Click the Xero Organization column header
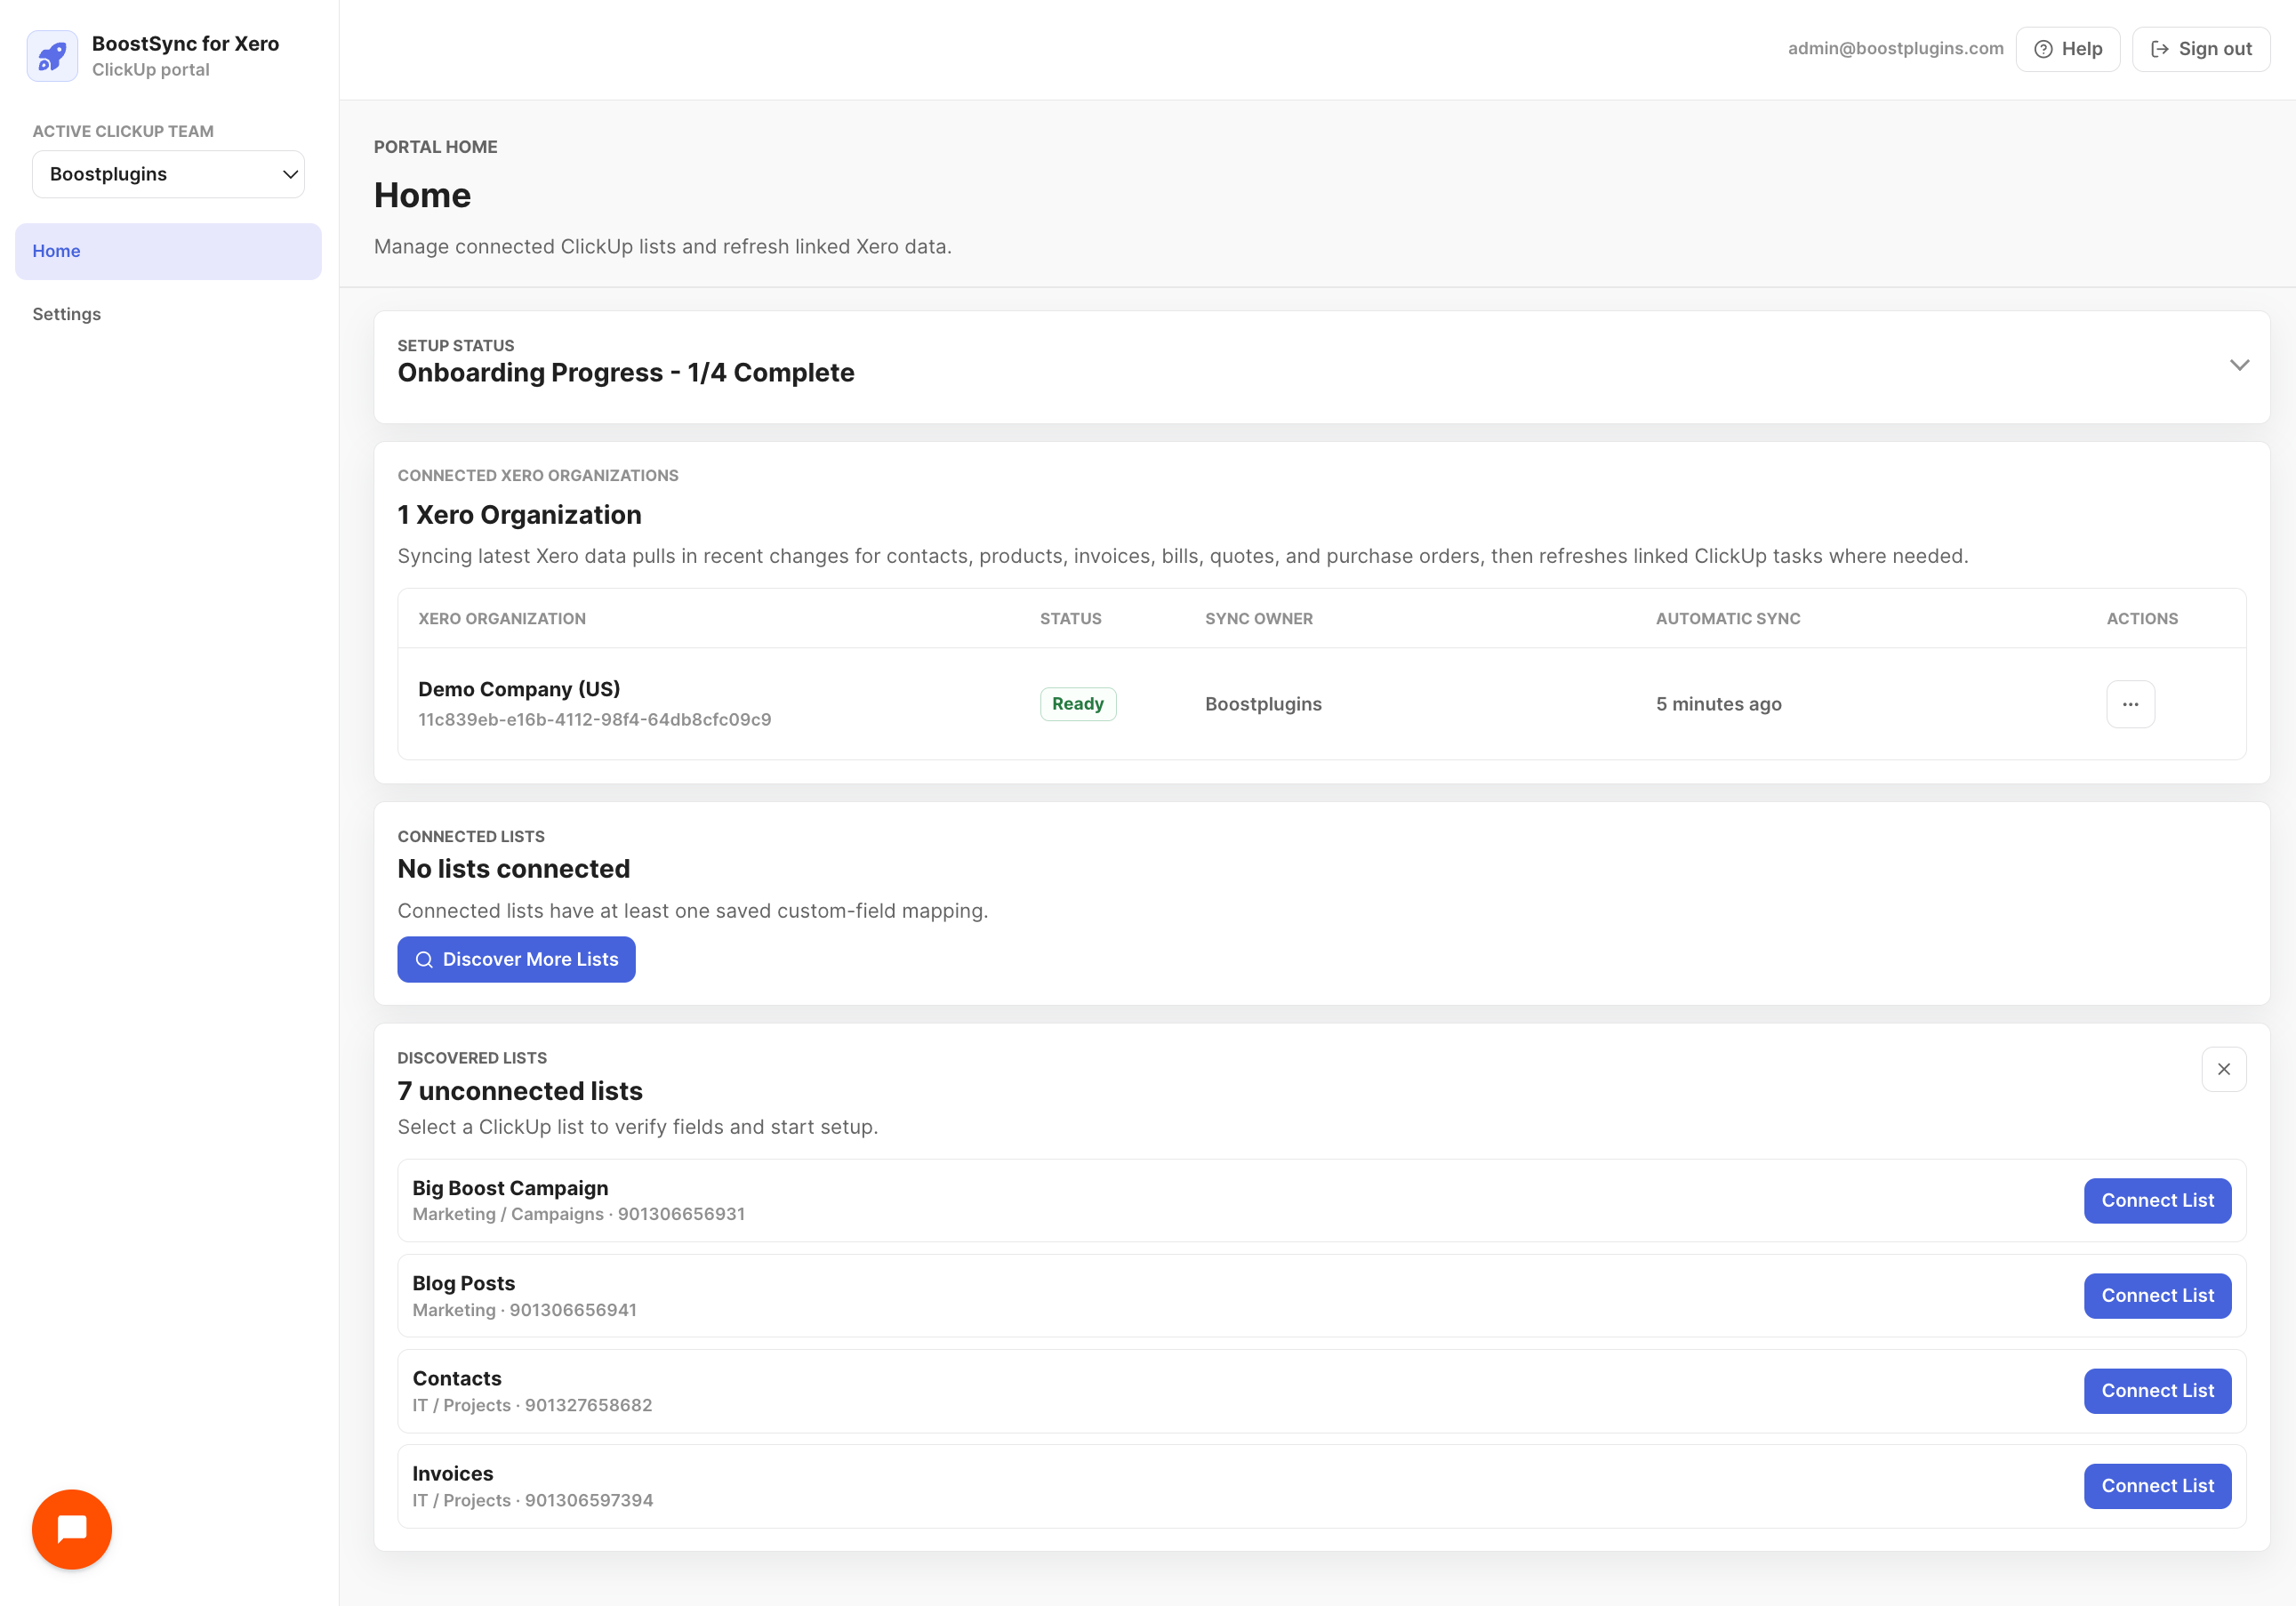 point(502,619)
